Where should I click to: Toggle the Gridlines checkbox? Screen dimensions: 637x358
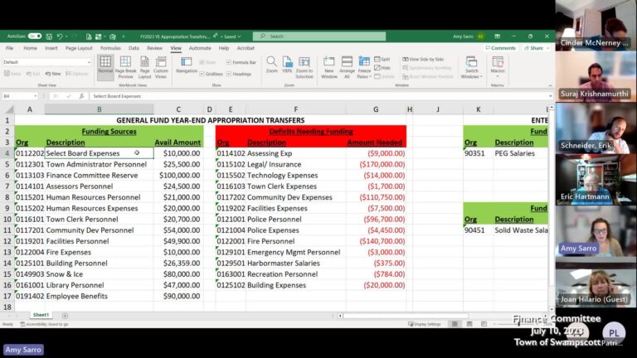[x=202, y=74]
